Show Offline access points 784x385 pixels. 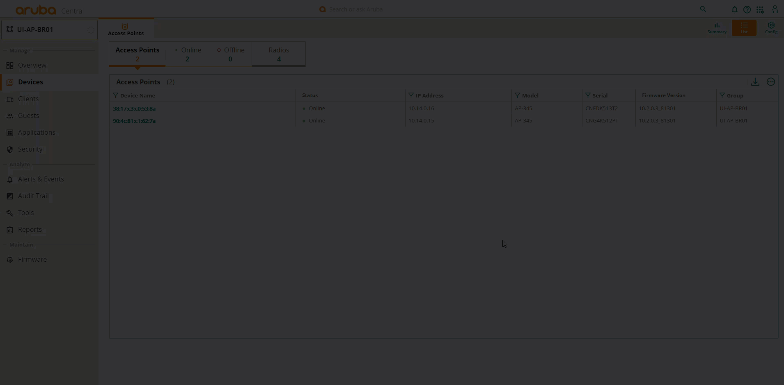click(x=231, y=54)
